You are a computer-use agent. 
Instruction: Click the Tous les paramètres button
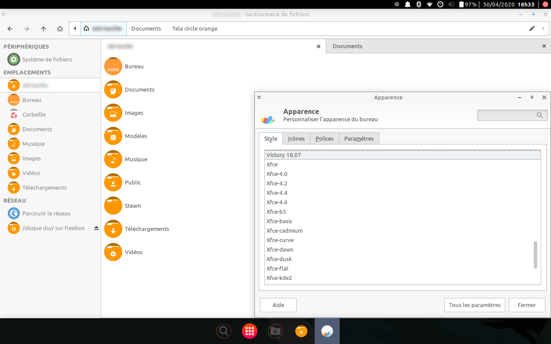point(474,305)
